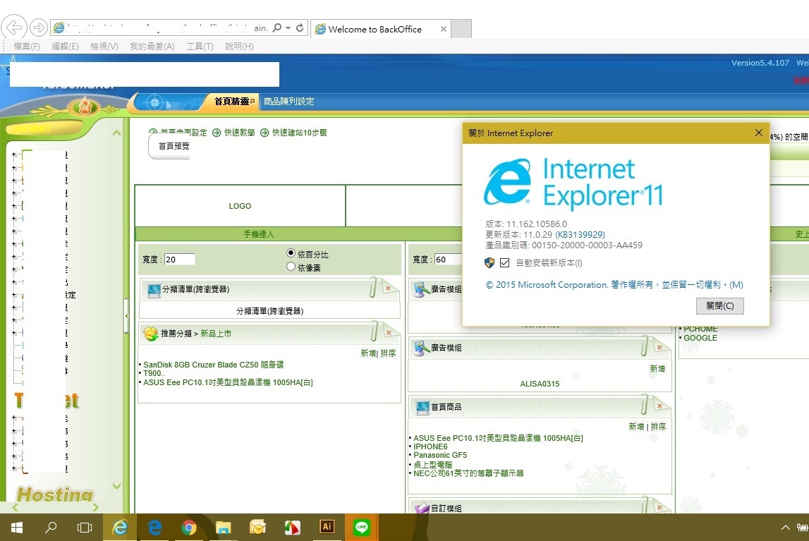Viewport: 809px width, 541px height.
Task: Open the LINE app in taskbar
Action: click(361, 527)
